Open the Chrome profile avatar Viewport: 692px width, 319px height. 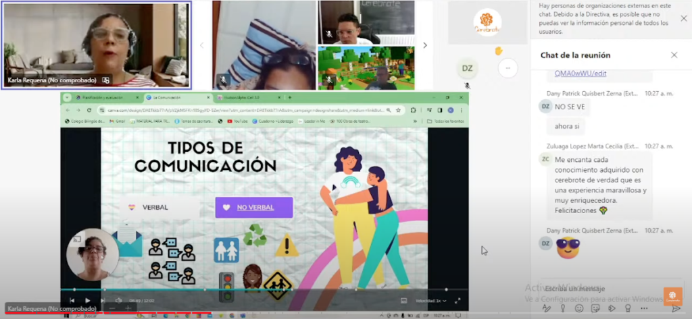pyautogui.click(x=451, y=110)
